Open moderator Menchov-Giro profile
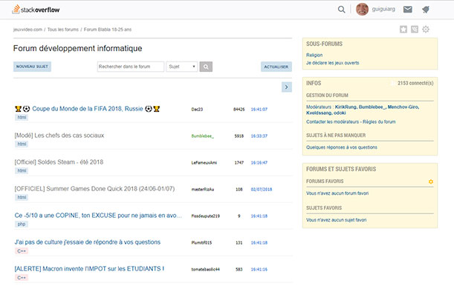454x286 pixels. point(403,107)
